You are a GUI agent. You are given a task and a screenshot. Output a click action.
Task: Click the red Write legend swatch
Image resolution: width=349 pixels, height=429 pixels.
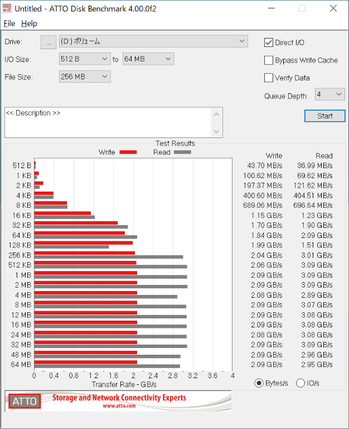coord(128,152)
